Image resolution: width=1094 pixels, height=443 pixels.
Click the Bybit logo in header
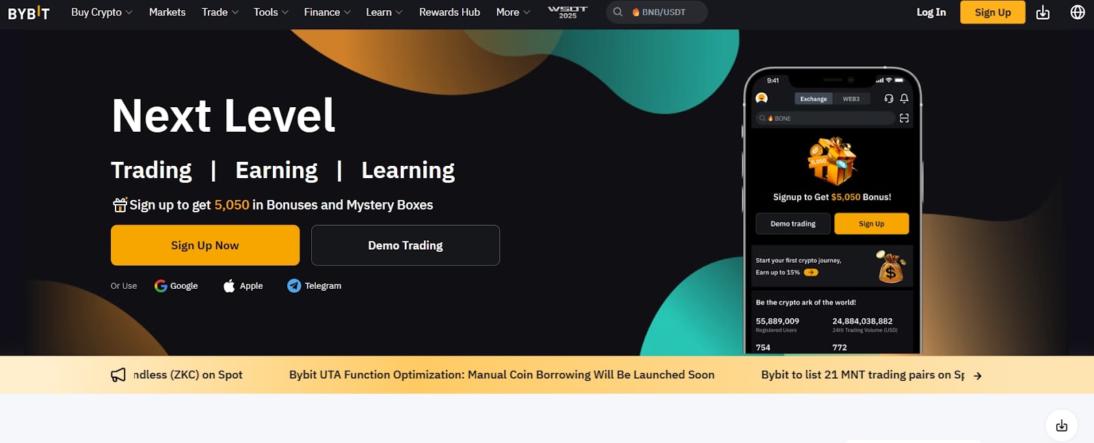pos(29,12)
